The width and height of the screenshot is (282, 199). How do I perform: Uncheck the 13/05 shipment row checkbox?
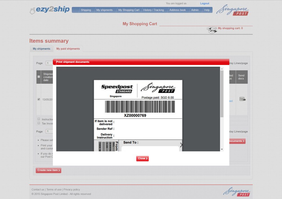tap(39, 99)
